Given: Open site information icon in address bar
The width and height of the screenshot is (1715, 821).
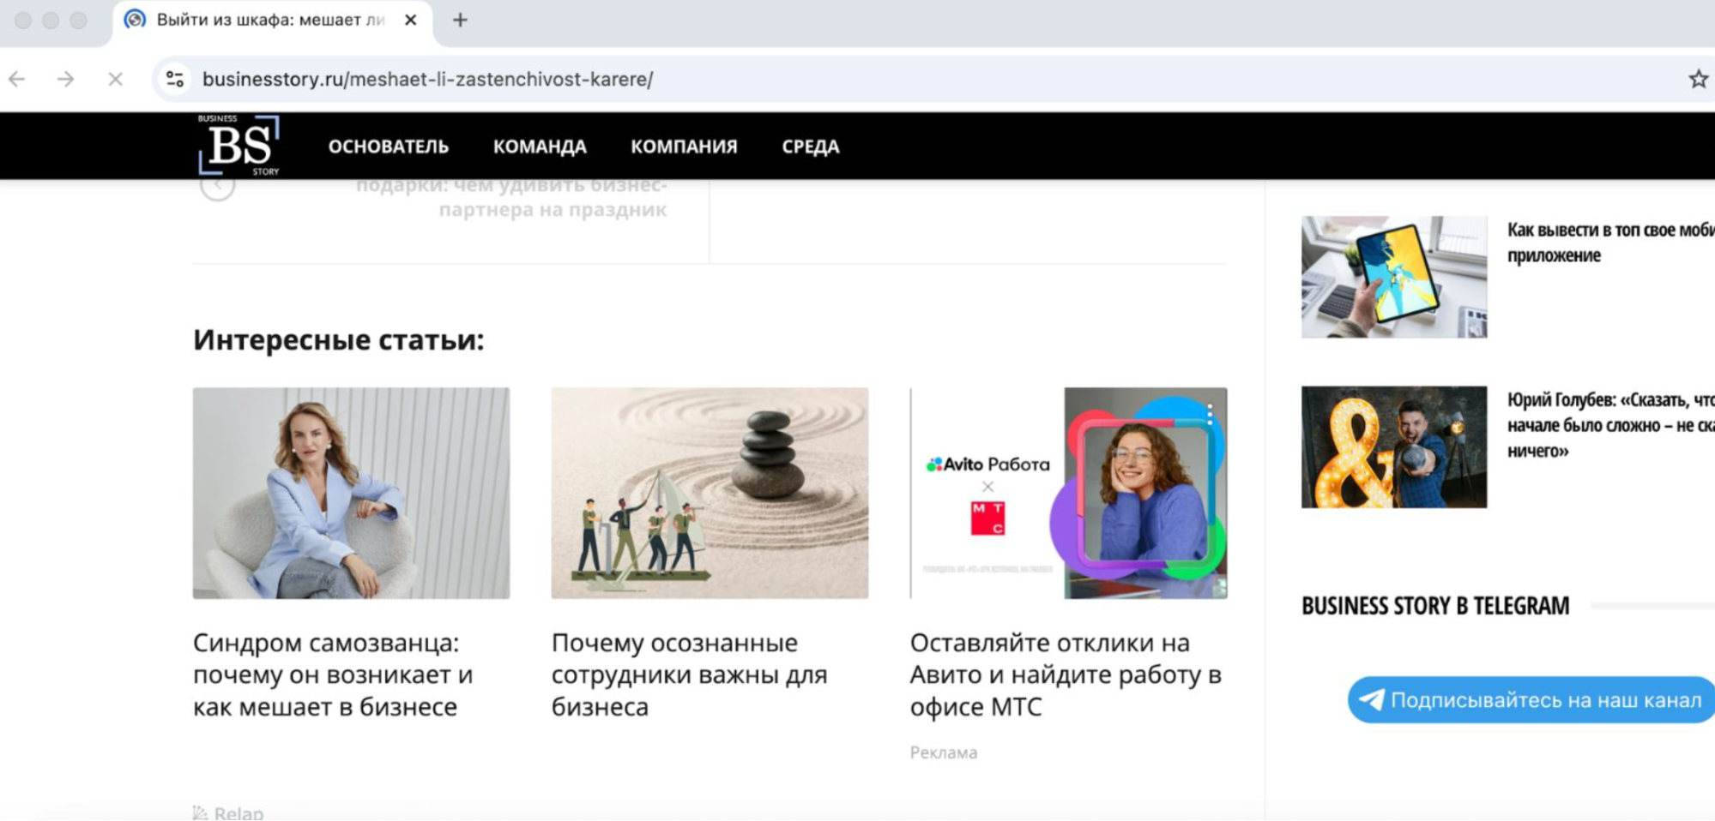Looking at the screenshot, I should (175, 80).
